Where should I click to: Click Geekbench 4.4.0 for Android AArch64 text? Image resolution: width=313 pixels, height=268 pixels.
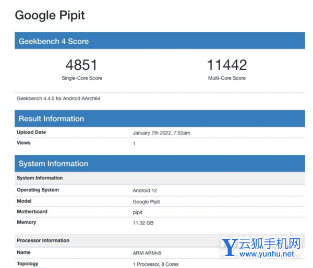(58, 99)
